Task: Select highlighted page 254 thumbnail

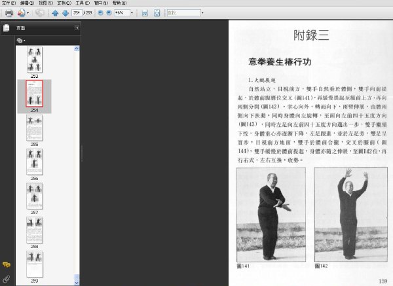Action: coord(34,94)
